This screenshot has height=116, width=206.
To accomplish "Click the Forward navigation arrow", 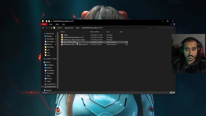I will pos(46,28).
